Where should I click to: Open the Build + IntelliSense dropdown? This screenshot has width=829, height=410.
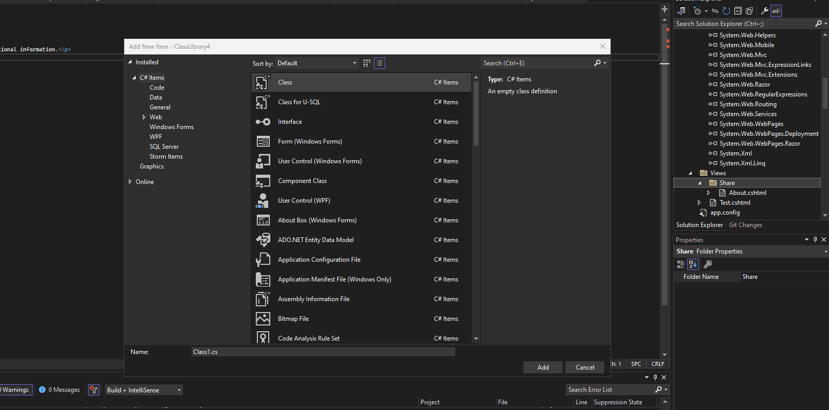click(144, 390)
